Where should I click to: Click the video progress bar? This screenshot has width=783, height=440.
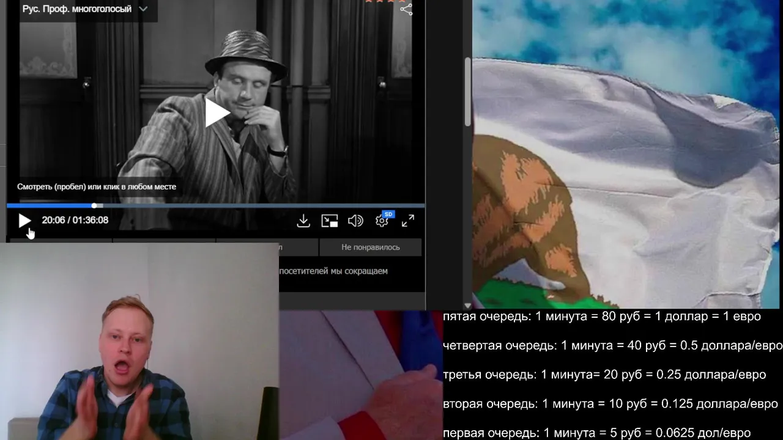click(x=215, y=205)
